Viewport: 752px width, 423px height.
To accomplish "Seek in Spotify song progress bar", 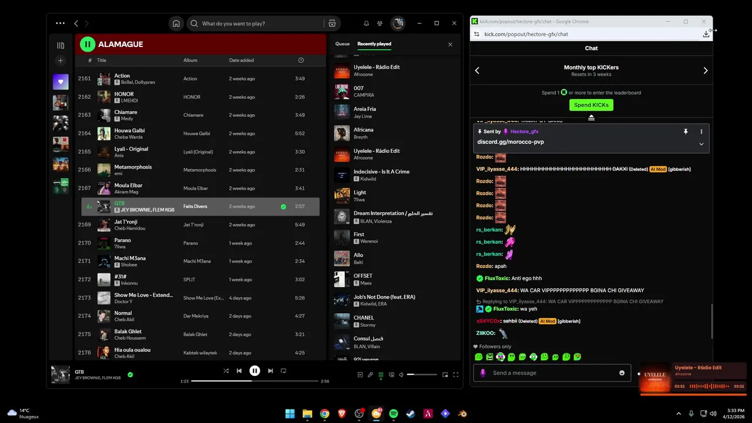I will tap(254, 381).
